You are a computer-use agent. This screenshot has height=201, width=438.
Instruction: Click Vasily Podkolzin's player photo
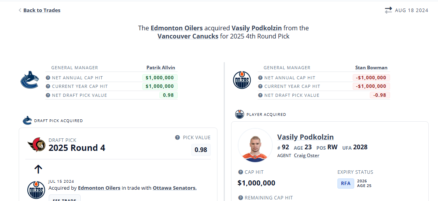(255, 145)
